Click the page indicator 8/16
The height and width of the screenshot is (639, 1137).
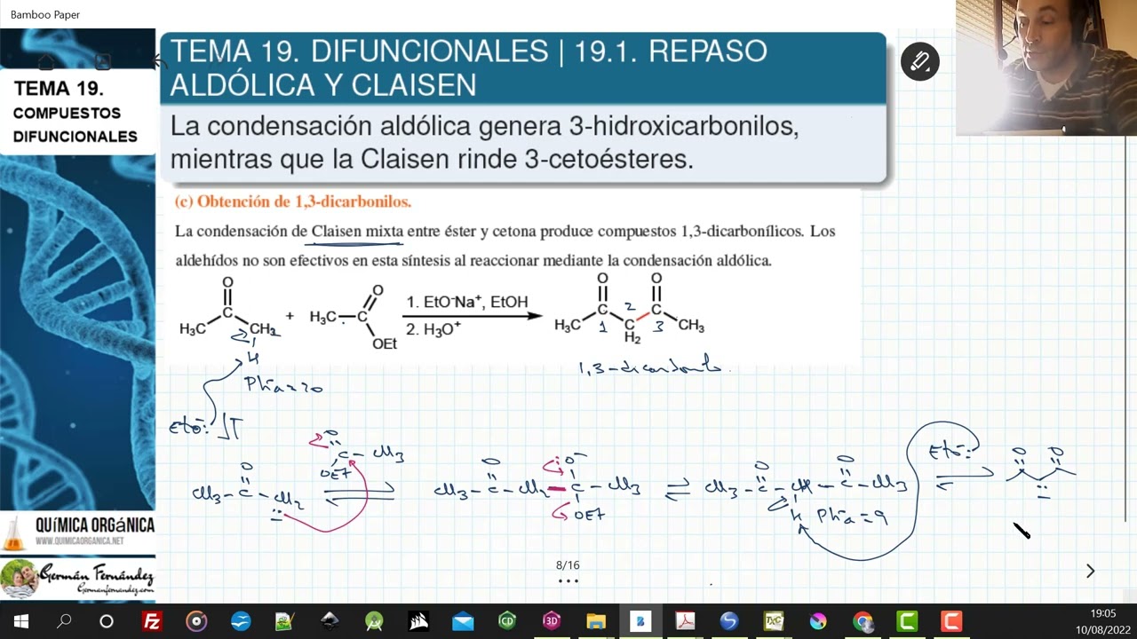(x=568, y=565)
